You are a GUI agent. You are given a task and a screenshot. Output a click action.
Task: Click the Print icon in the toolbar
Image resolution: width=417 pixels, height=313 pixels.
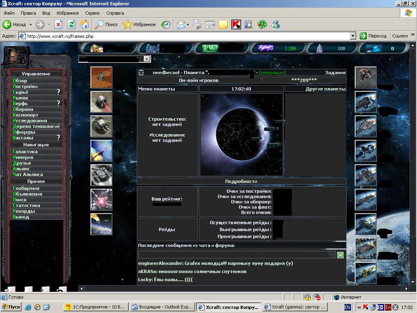tap(197, 24)
